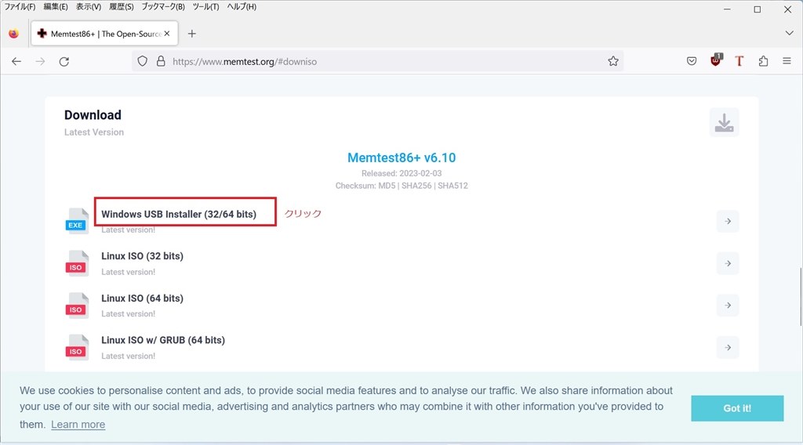Select the Memtest86+ browser tab
Screen dimensions: 803x445
104,34
